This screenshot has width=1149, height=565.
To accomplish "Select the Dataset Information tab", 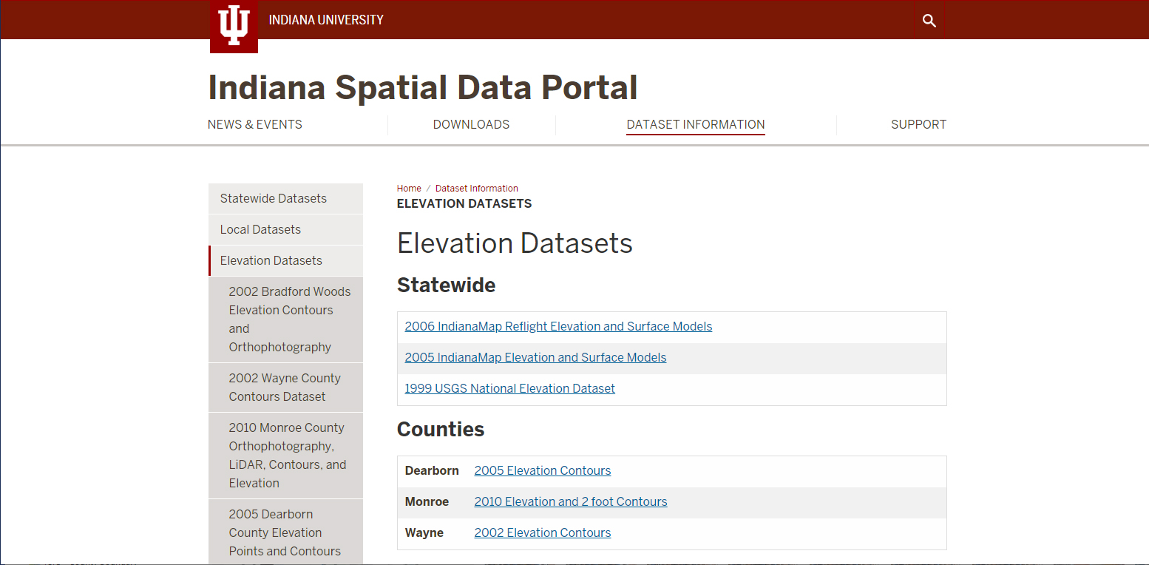I will pos(695,124).
